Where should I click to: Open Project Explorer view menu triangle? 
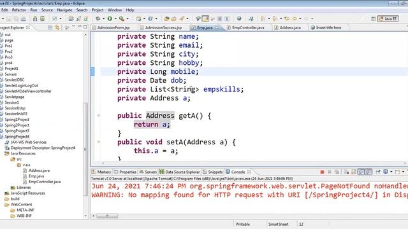pos(73,27)
